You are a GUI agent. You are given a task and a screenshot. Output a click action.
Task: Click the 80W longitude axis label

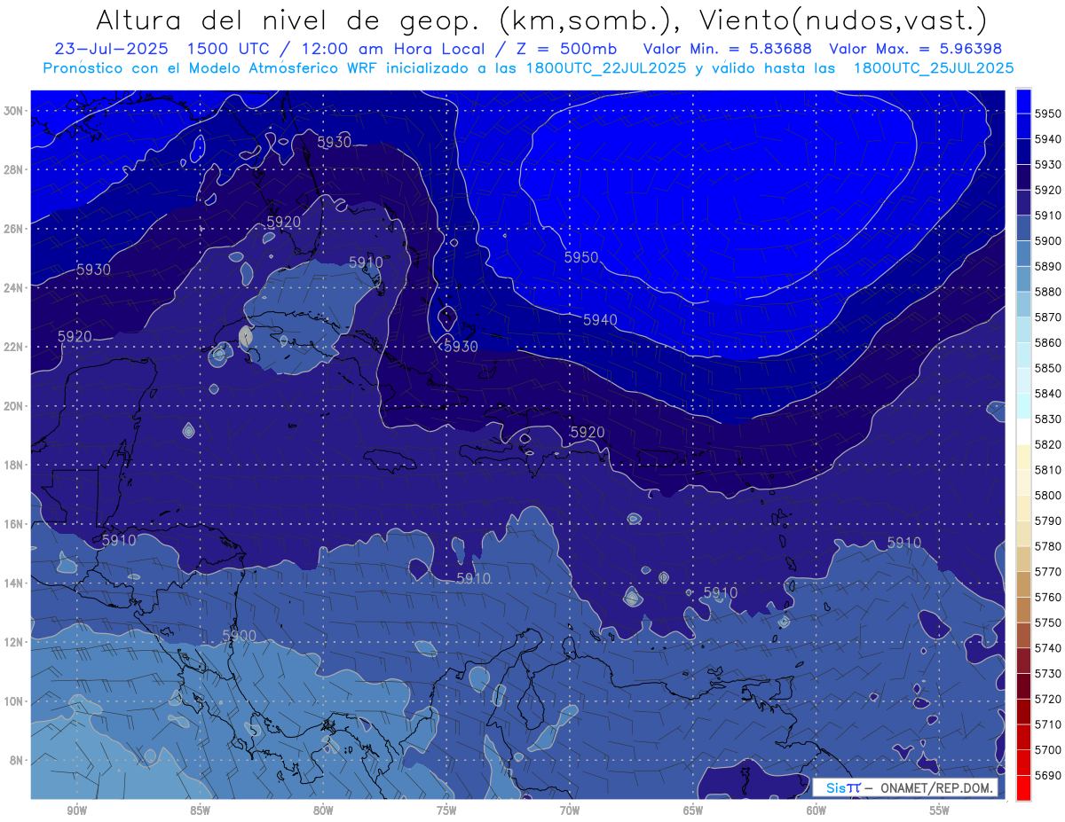323,810
